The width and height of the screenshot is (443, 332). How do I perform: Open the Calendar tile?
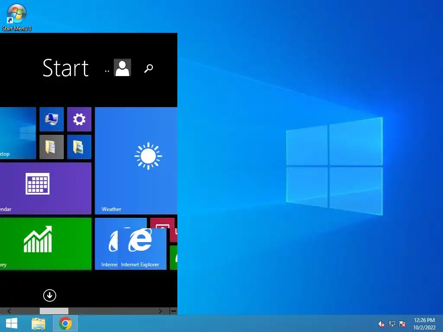pyautogui.click(x=45, y=188)
